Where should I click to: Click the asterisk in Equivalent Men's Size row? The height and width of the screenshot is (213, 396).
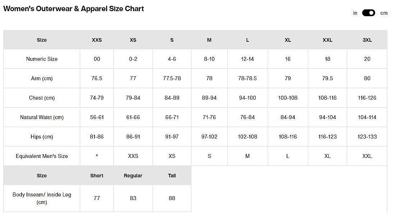pos(97,156)
